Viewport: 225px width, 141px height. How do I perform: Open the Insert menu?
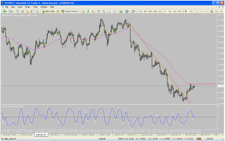click(x=20, y=7)
